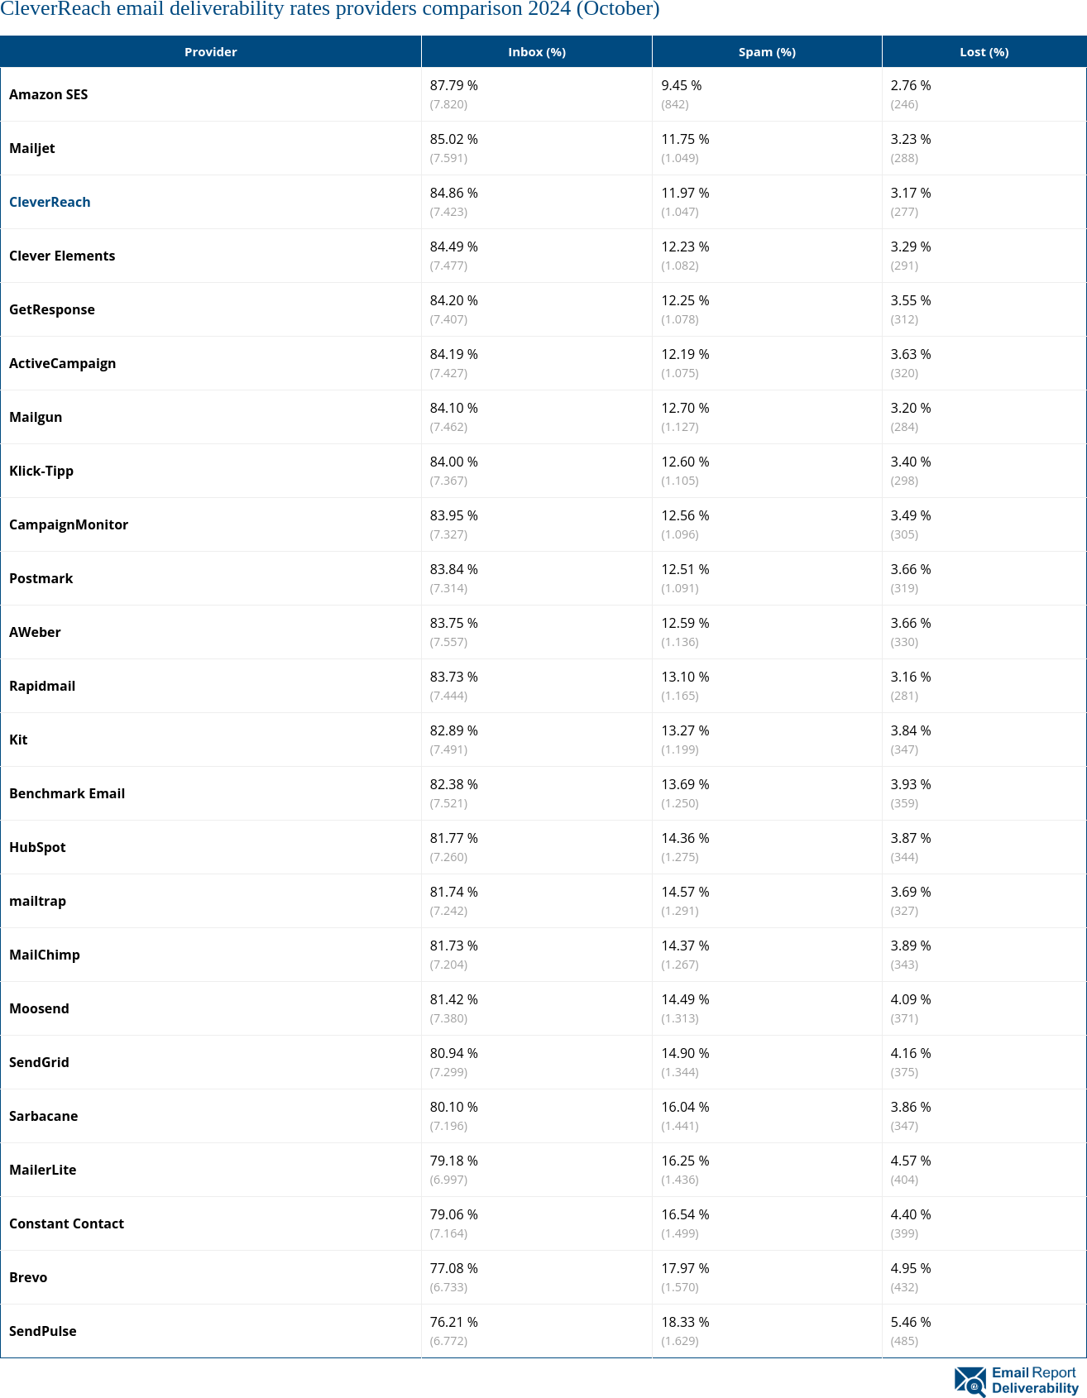Image resolution: width=1087 pixels, height=1398 pixels.
Task: Click the Provider column header
Action: [210, 52]
